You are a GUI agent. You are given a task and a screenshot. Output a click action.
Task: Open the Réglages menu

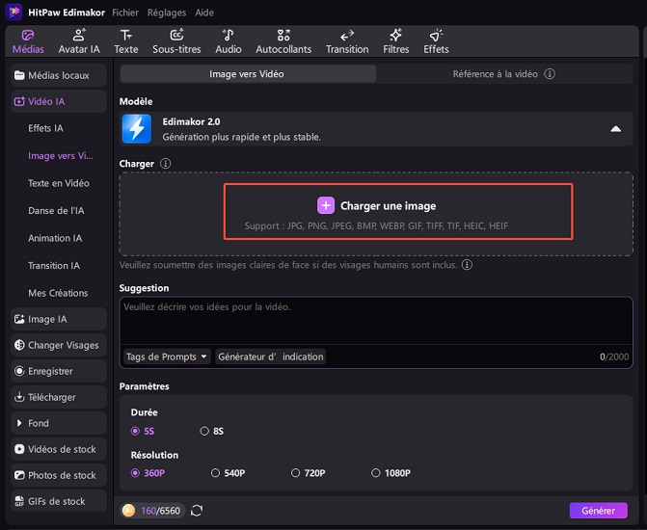[x=167, y=13]
